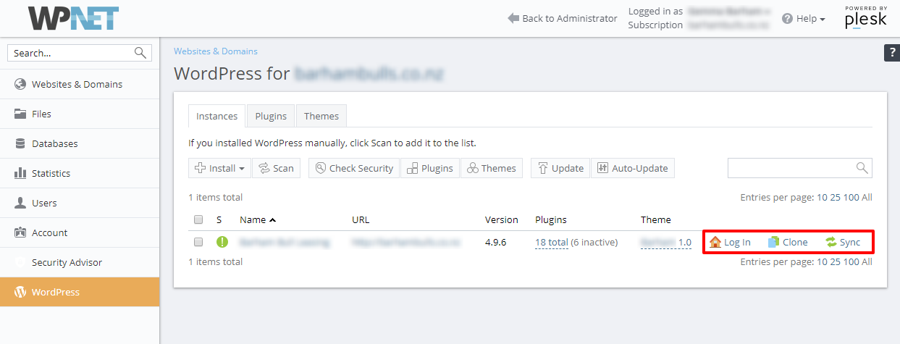Switch to the Plugins tab
This screenshot has height=344, width=900.
tap(271, 116)
